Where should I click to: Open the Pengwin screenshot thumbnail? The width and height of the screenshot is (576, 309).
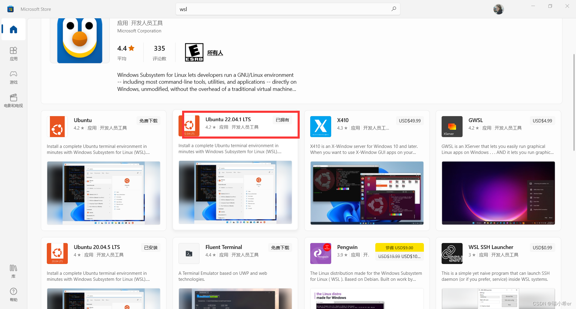click(x=367, y=298)
